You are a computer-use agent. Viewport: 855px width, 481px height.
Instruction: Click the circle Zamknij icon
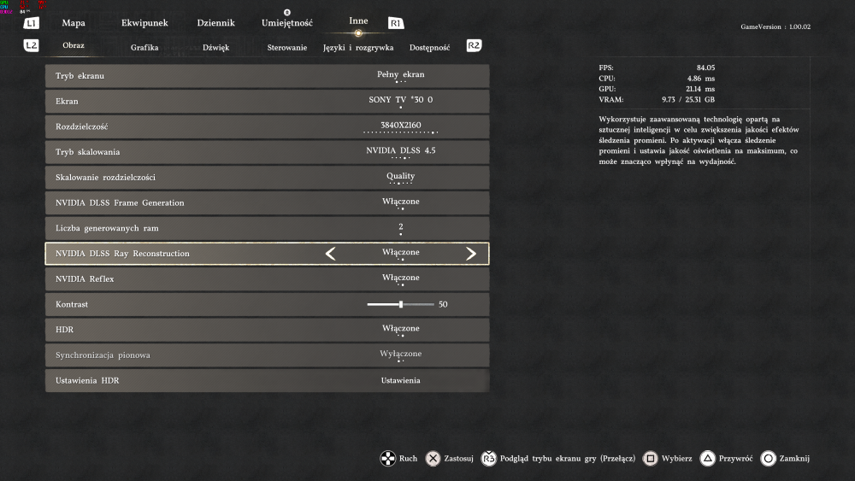coord(768,459)
